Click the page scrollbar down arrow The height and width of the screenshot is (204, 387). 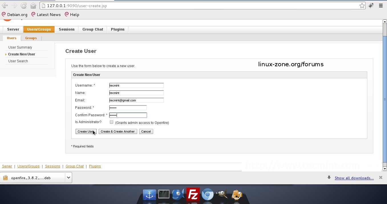click(x=384, y=169)
